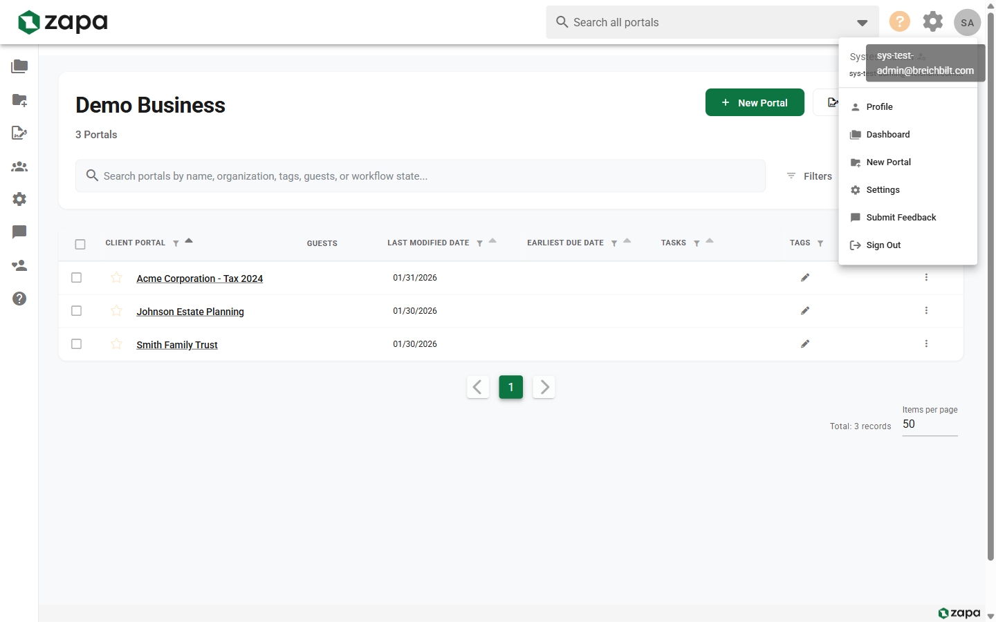The height and width of the screenshot is (622, 996).
Task: Open the Items per page selector
Action: 930,424
